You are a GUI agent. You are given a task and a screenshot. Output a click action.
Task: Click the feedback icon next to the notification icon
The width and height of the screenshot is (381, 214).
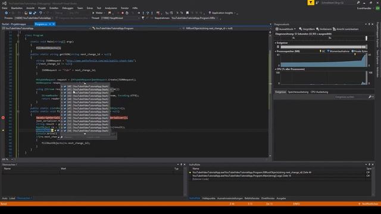(x=317, y=2)
